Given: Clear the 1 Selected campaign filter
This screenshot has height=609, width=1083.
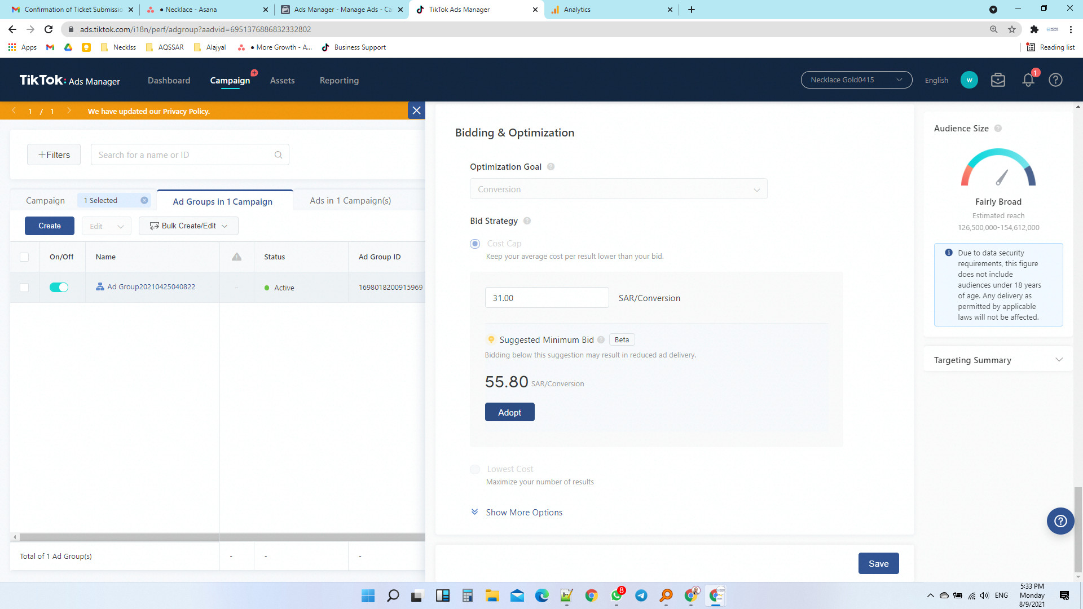Looking at the screenshot, I should pos(144,201).
